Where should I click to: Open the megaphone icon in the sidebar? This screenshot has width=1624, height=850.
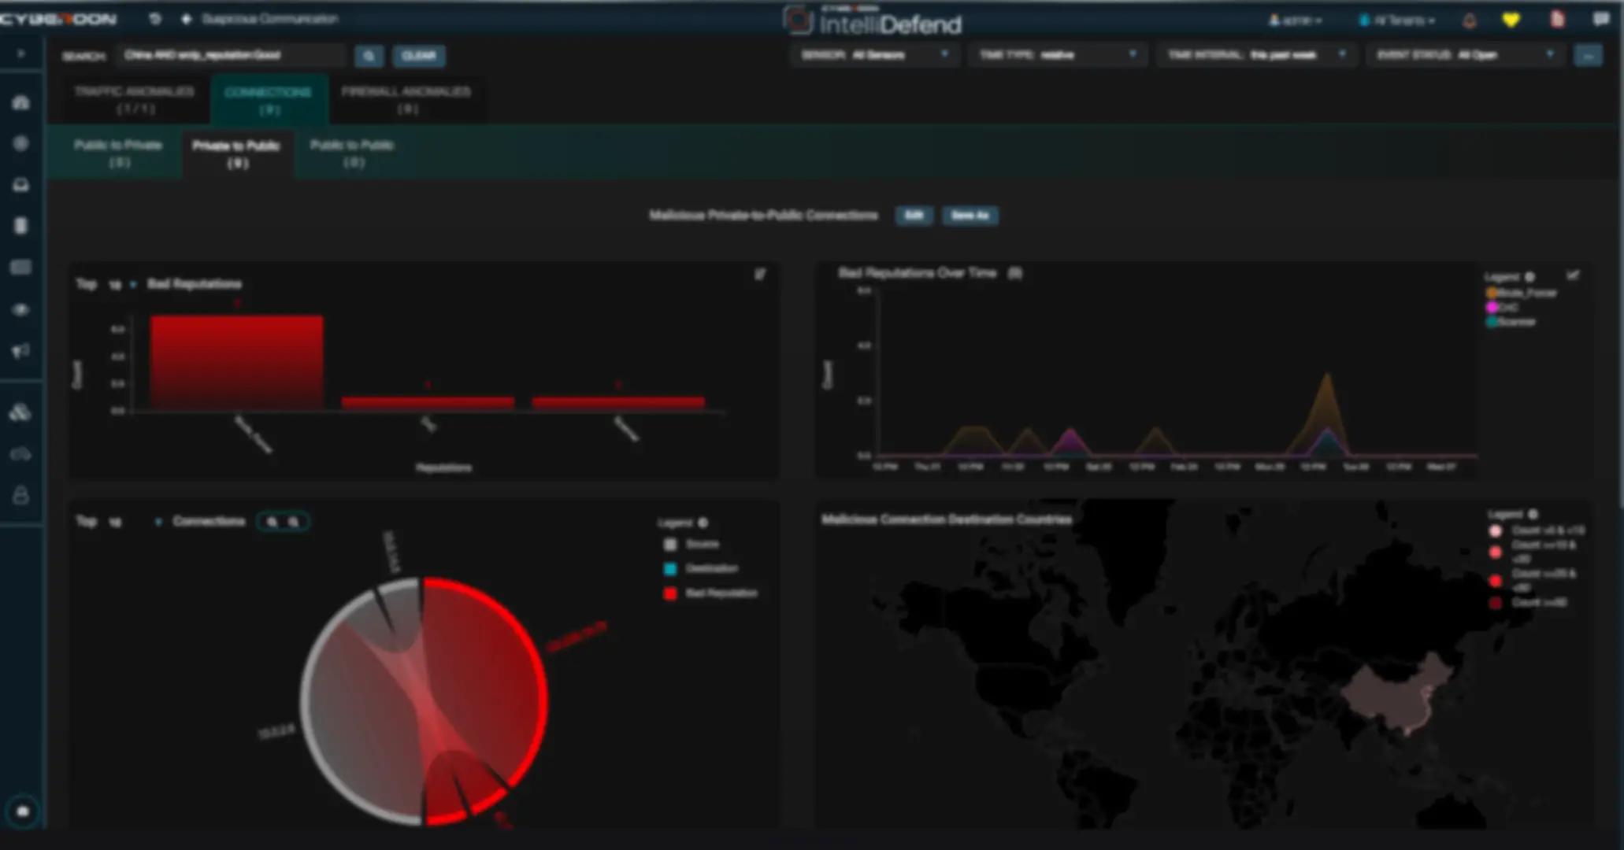coord(21,351)
